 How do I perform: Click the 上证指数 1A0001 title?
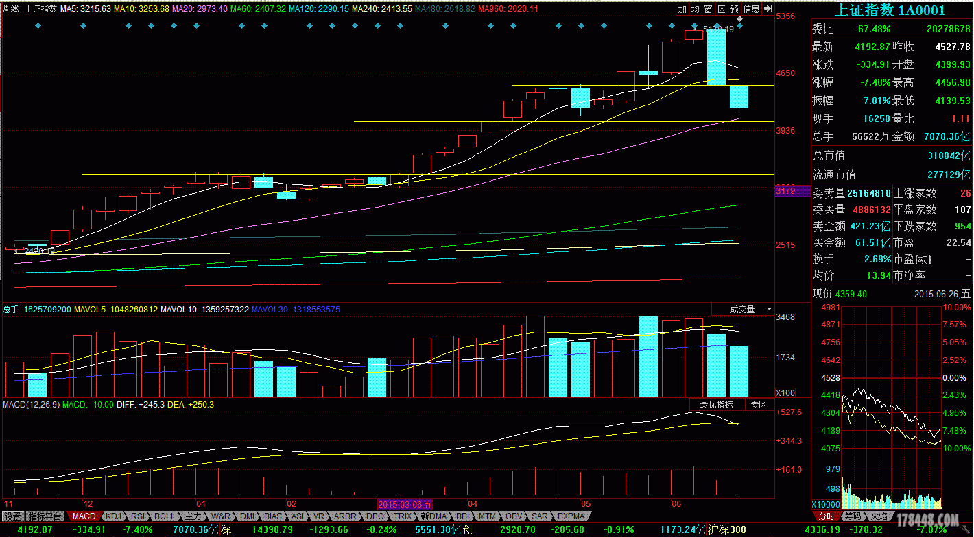pos(889,10)
